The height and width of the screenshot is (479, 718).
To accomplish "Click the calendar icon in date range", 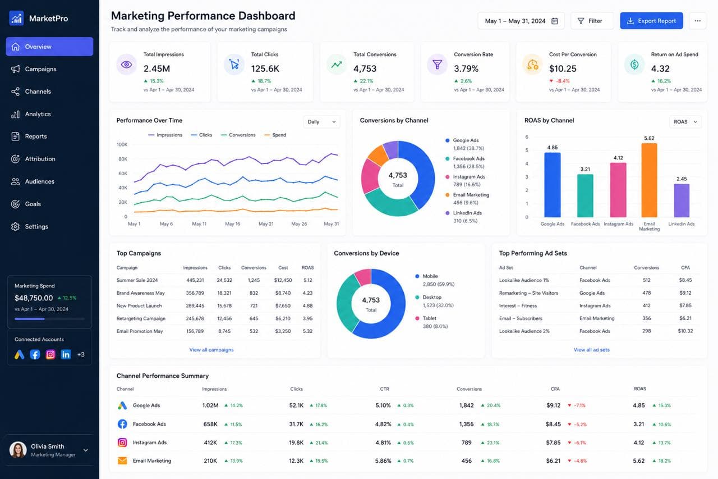I will pos(555,21).
